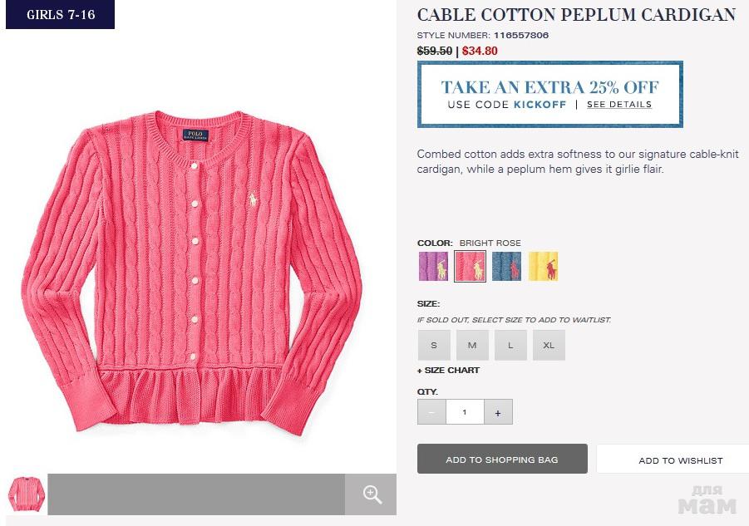Select size L
The image size is (749, 526).
coord(510,345)
